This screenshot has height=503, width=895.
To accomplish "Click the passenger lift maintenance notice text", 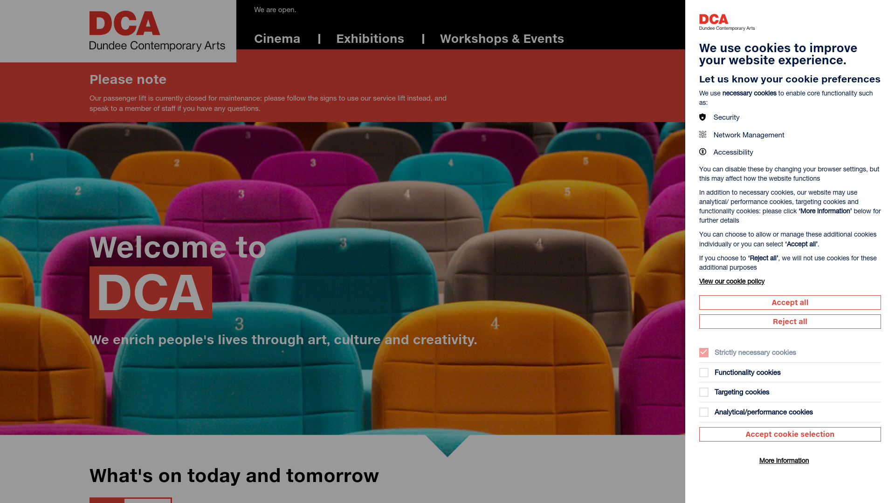I will 268,103.
